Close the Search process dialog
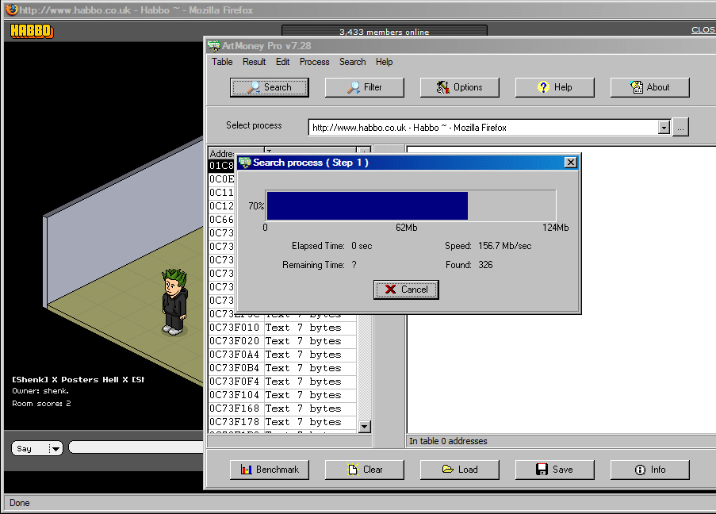The height and width of the screenshot is (514, 716). pyautogui.click(x=570, y=163)
